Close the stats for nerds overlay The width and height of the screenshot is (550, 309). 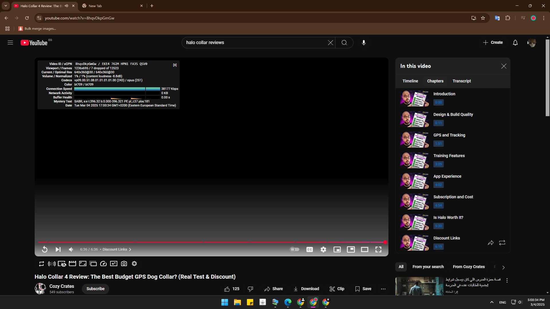click(x=175, y=65)
